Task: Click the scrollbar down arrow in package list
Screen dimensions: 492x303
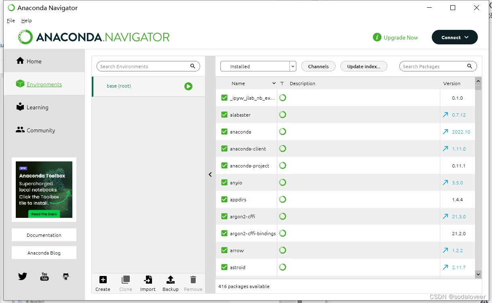Action: pyautogui.click(x=478, y=274)
